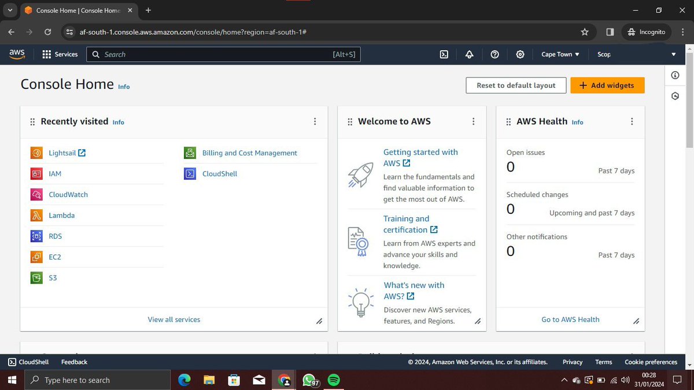Open the Cape Town region dropdown
The height and width of the screenshot is (390, 694).
pos(560,54)
